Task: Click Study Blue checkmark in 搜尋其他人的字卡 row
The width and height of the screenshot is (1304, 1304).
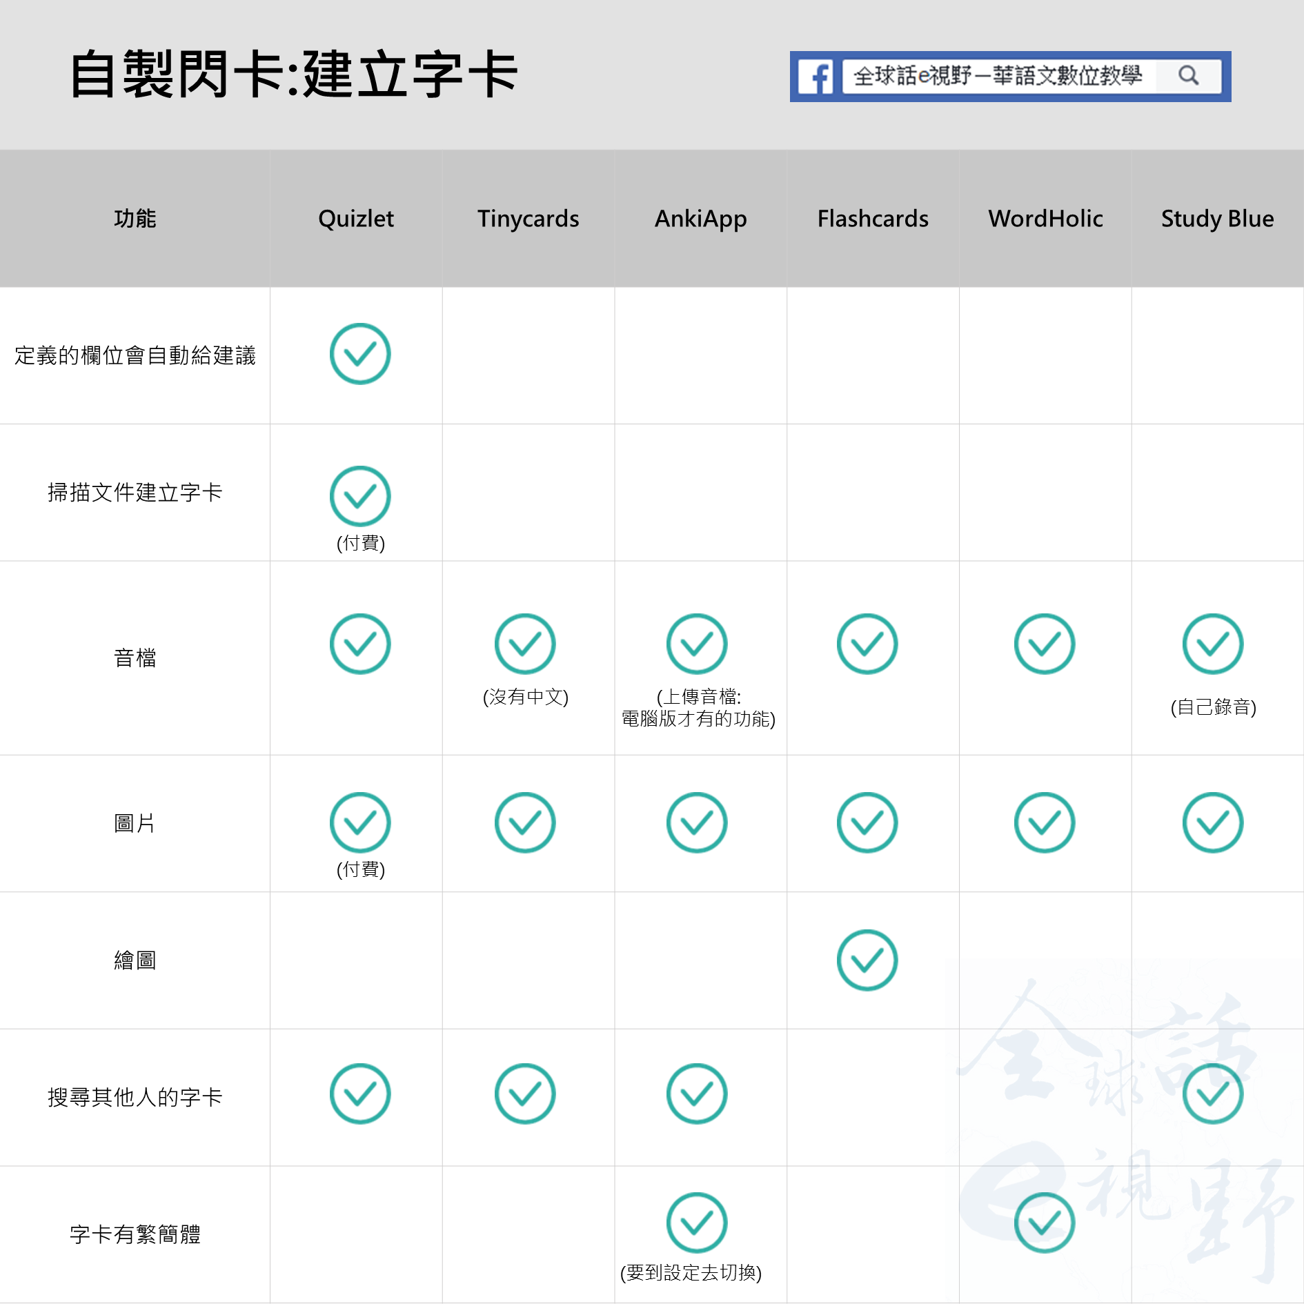Action: point(1213,1094)
